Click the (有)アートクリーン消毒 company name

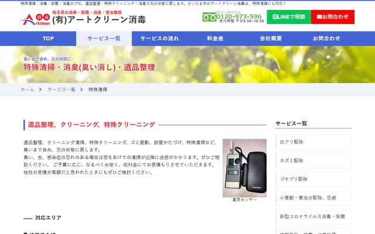99,20
